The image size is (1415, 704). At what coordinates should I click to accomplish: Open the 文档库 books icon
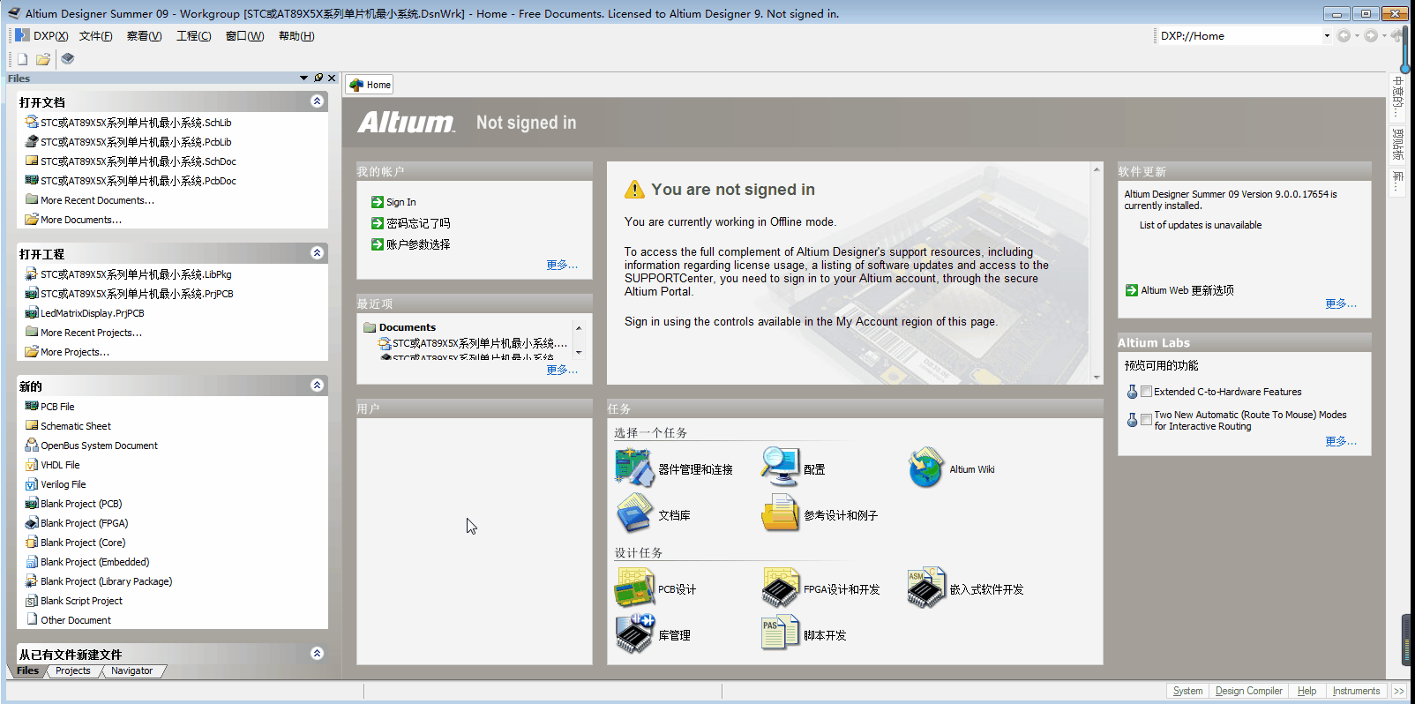(633, 513)
